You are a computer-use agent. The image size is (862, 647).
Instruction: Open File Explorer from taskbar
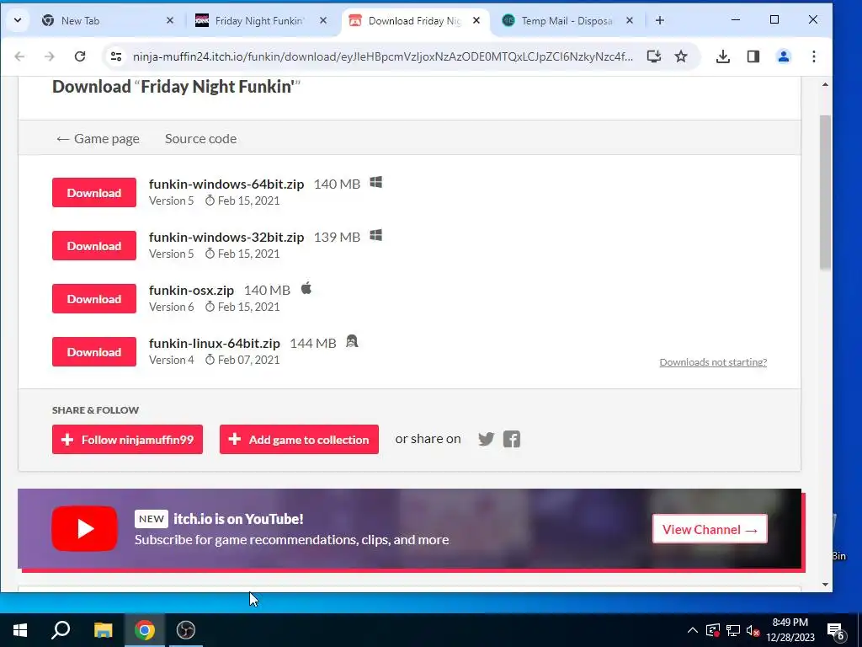(103, 630)
